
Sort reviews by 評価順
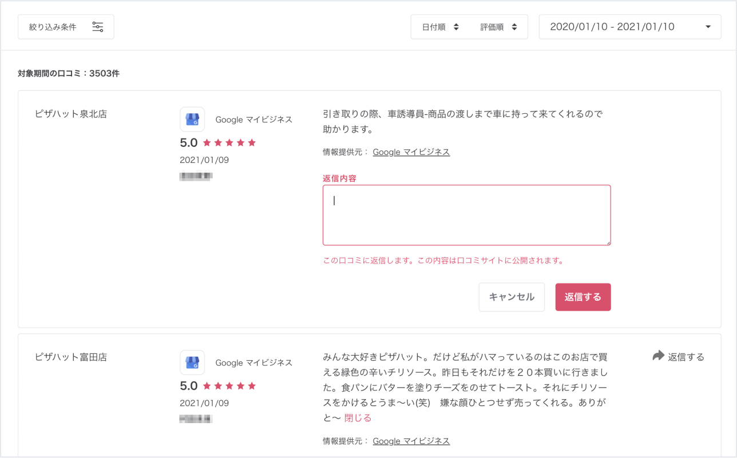(x=498, y=27)
